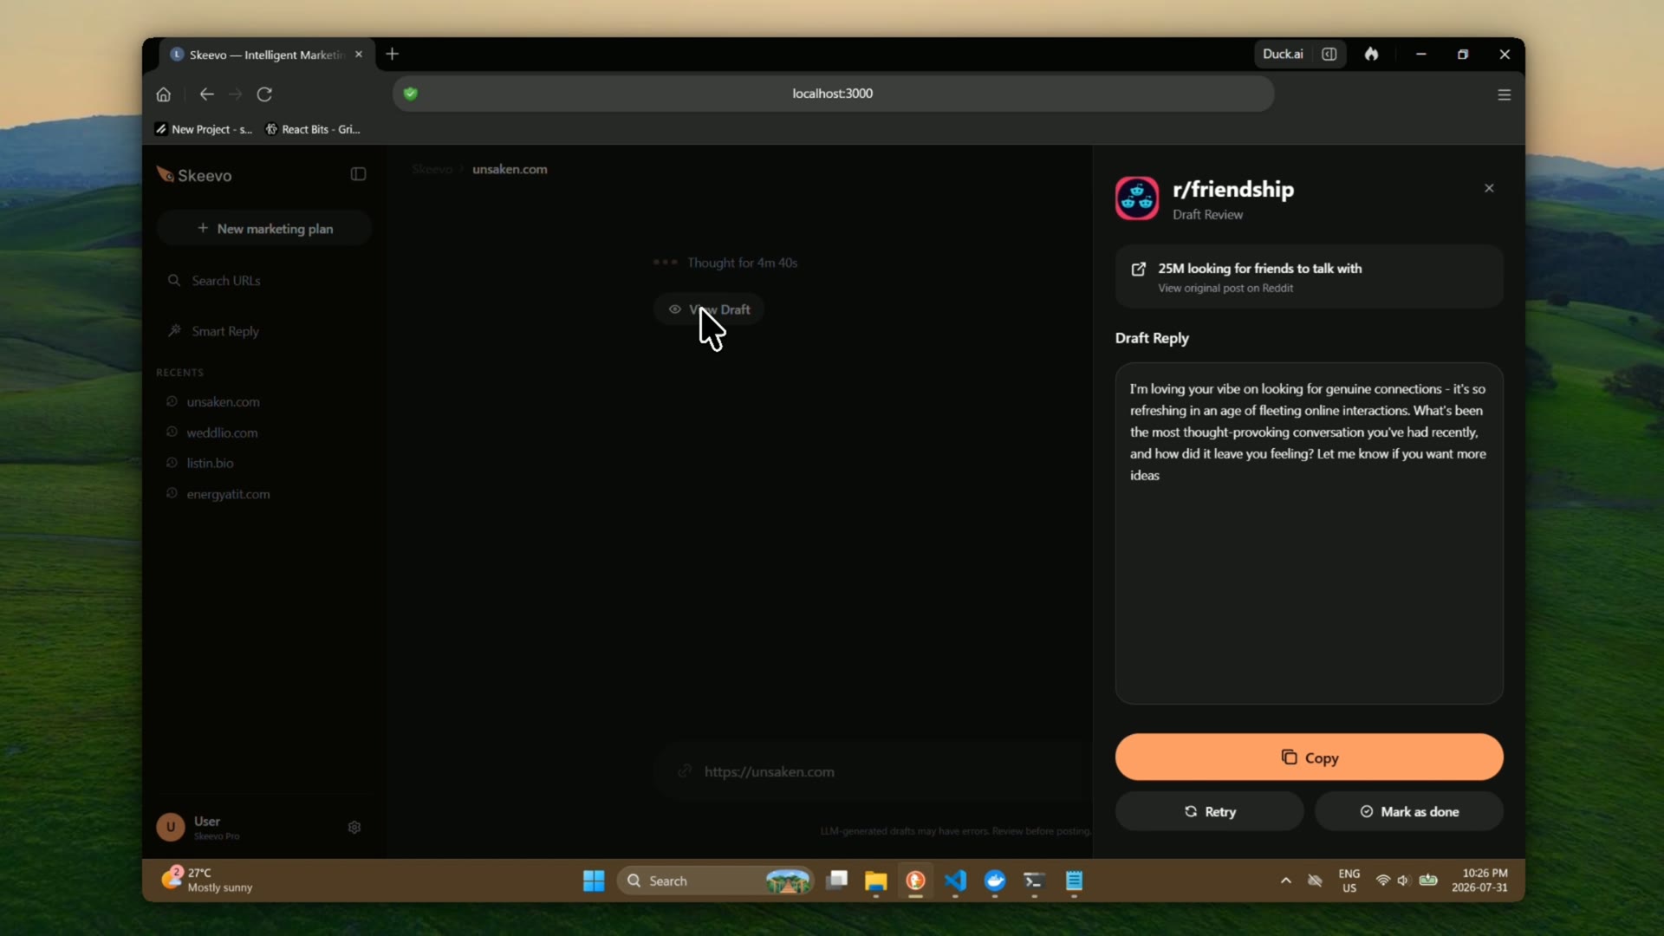1664x936 pixels.
Task: Retry generating the draft reply
Action: (1209, 812)
